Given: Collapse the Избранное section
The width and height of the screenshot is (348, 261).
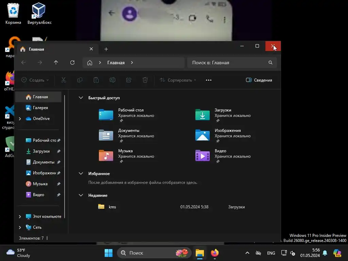Looking at the screenshot, I should point(81,174).
